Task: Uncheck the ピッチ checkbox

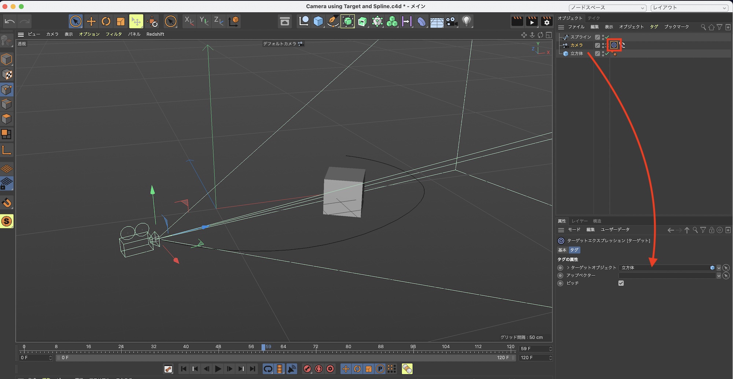Action: pos(621,283)
